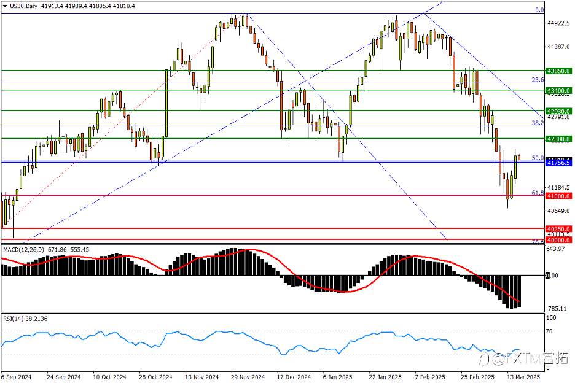
Task: Click the 22 Jan 2025 date label
Action: click(385, 377)
